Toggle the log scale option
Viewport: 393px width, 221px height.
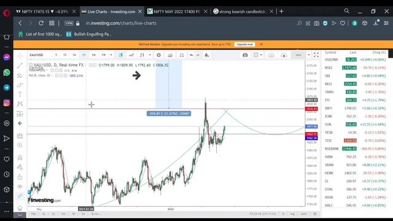pos(292,214)
